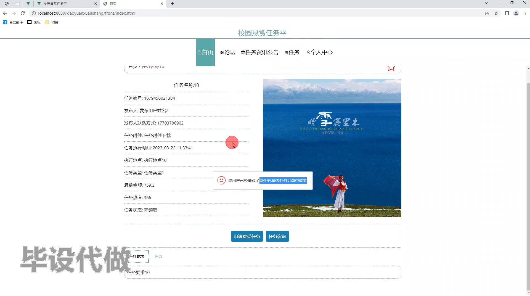Open the 百度翻译 bookmark
The height and width of the screenshot is (296, 530).
pyautogui.click(x=13, y=22)
